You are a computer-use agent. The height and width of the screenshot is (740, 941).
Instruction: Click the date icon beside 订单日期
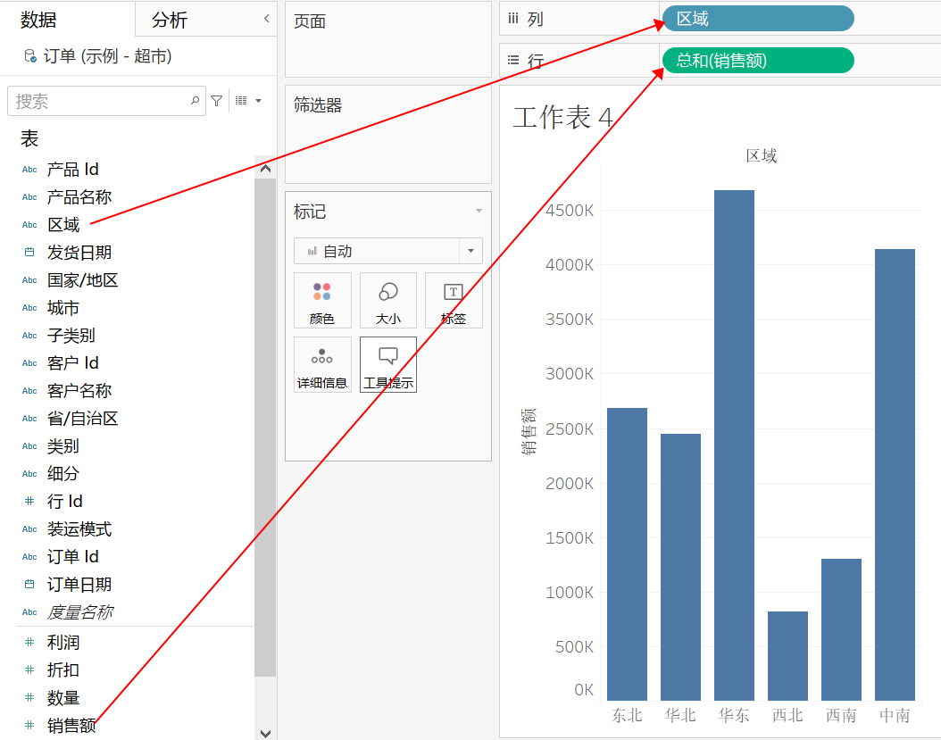tap(29, 584)
